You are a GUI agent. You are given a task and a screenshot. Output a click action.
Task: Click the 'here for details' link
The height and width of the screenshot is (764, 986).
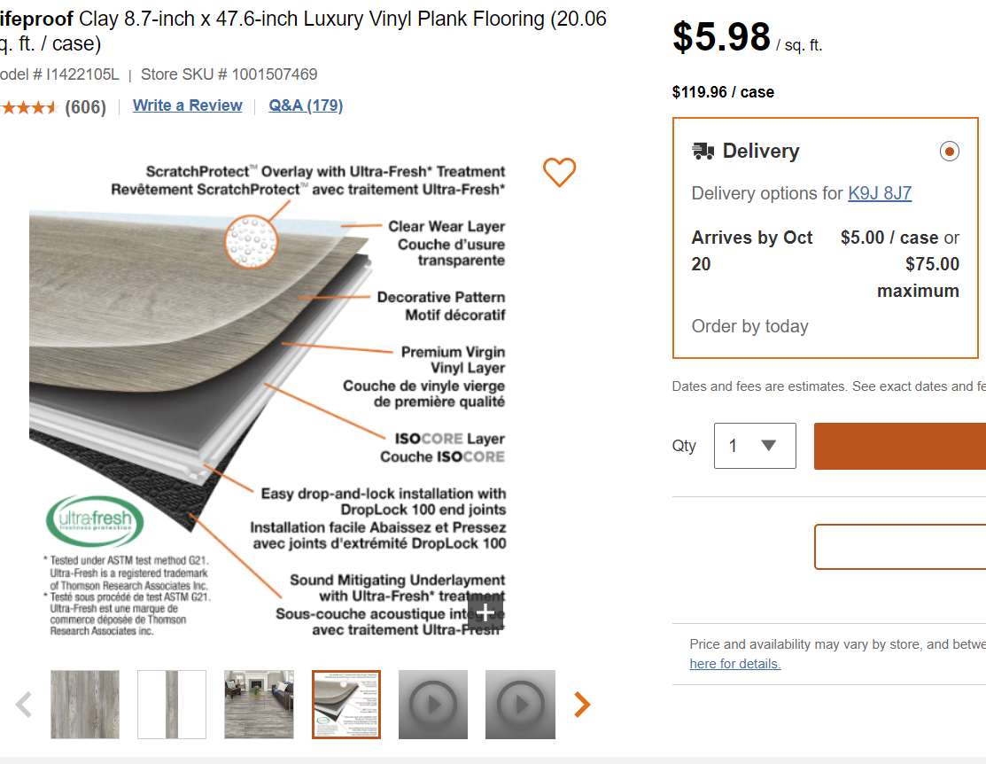735,664
